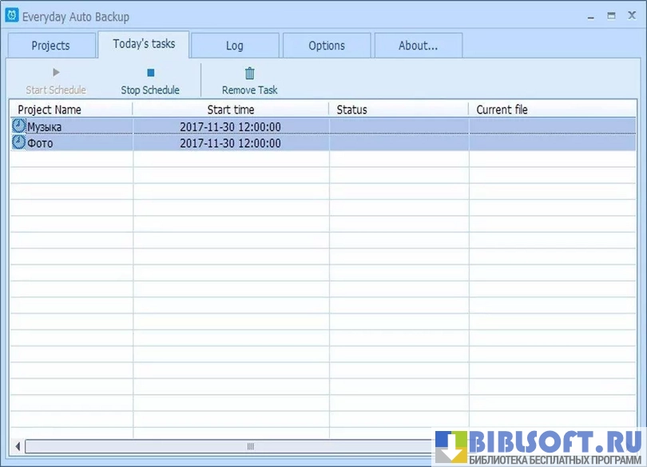Screen dimensions: 647x467
Task: Select the Фото task start time cell
Action: (230, 143)
